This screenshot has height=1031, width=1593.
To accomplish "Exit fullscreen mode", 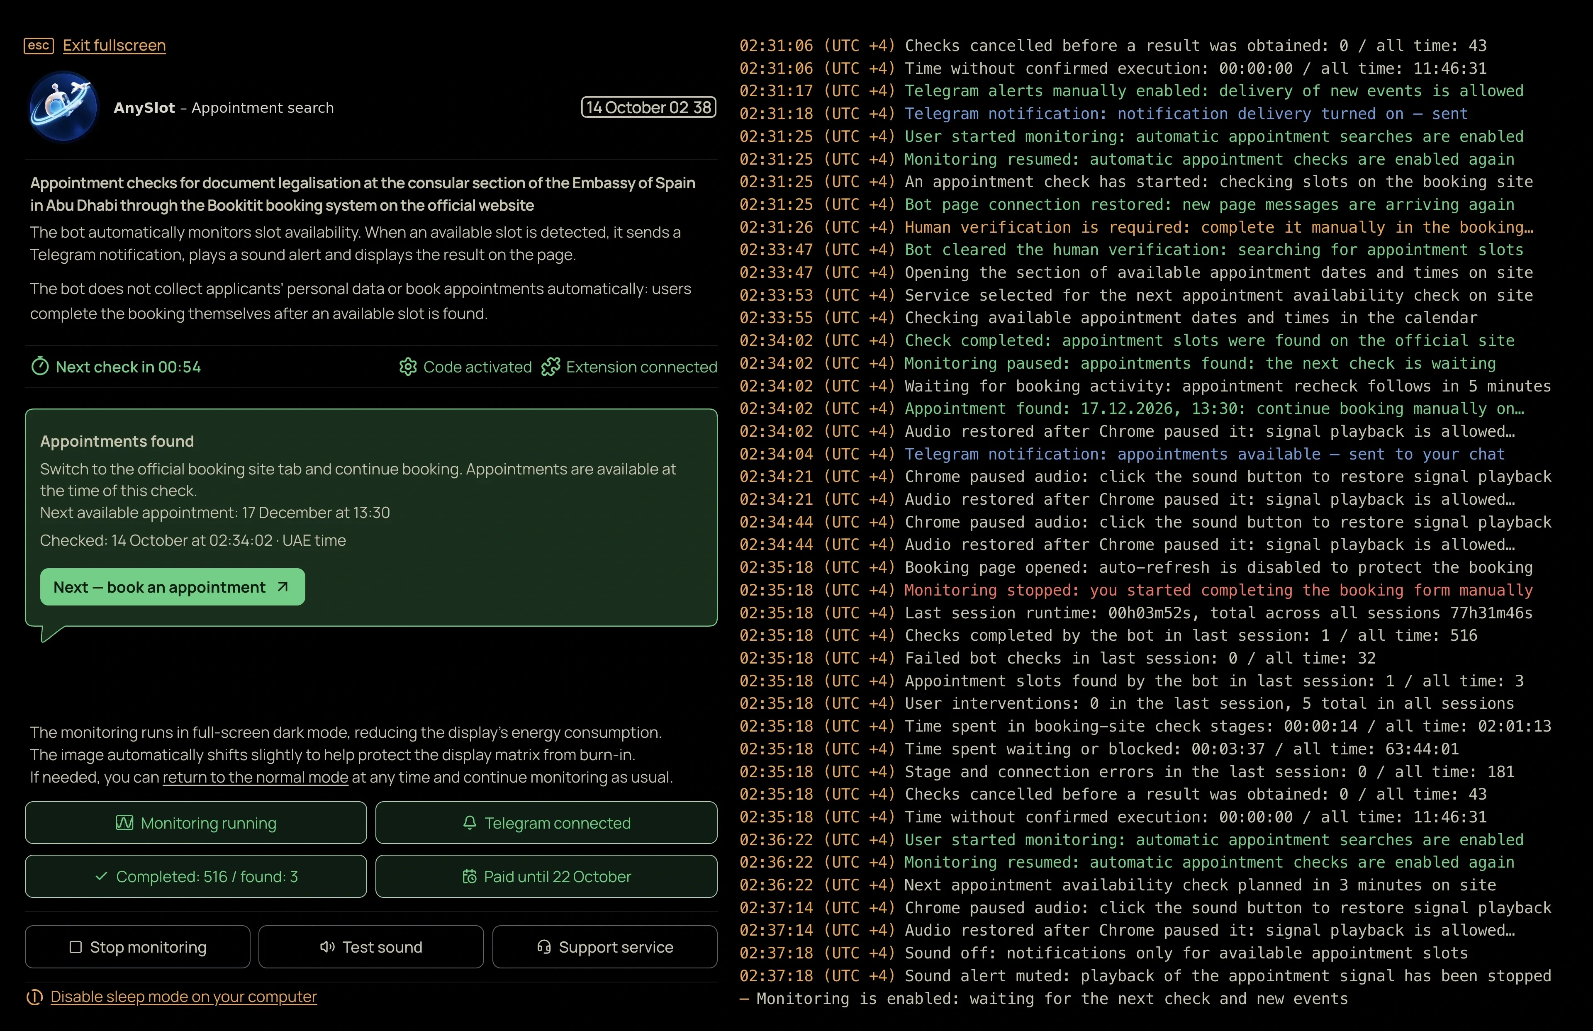I will [114, 46].
